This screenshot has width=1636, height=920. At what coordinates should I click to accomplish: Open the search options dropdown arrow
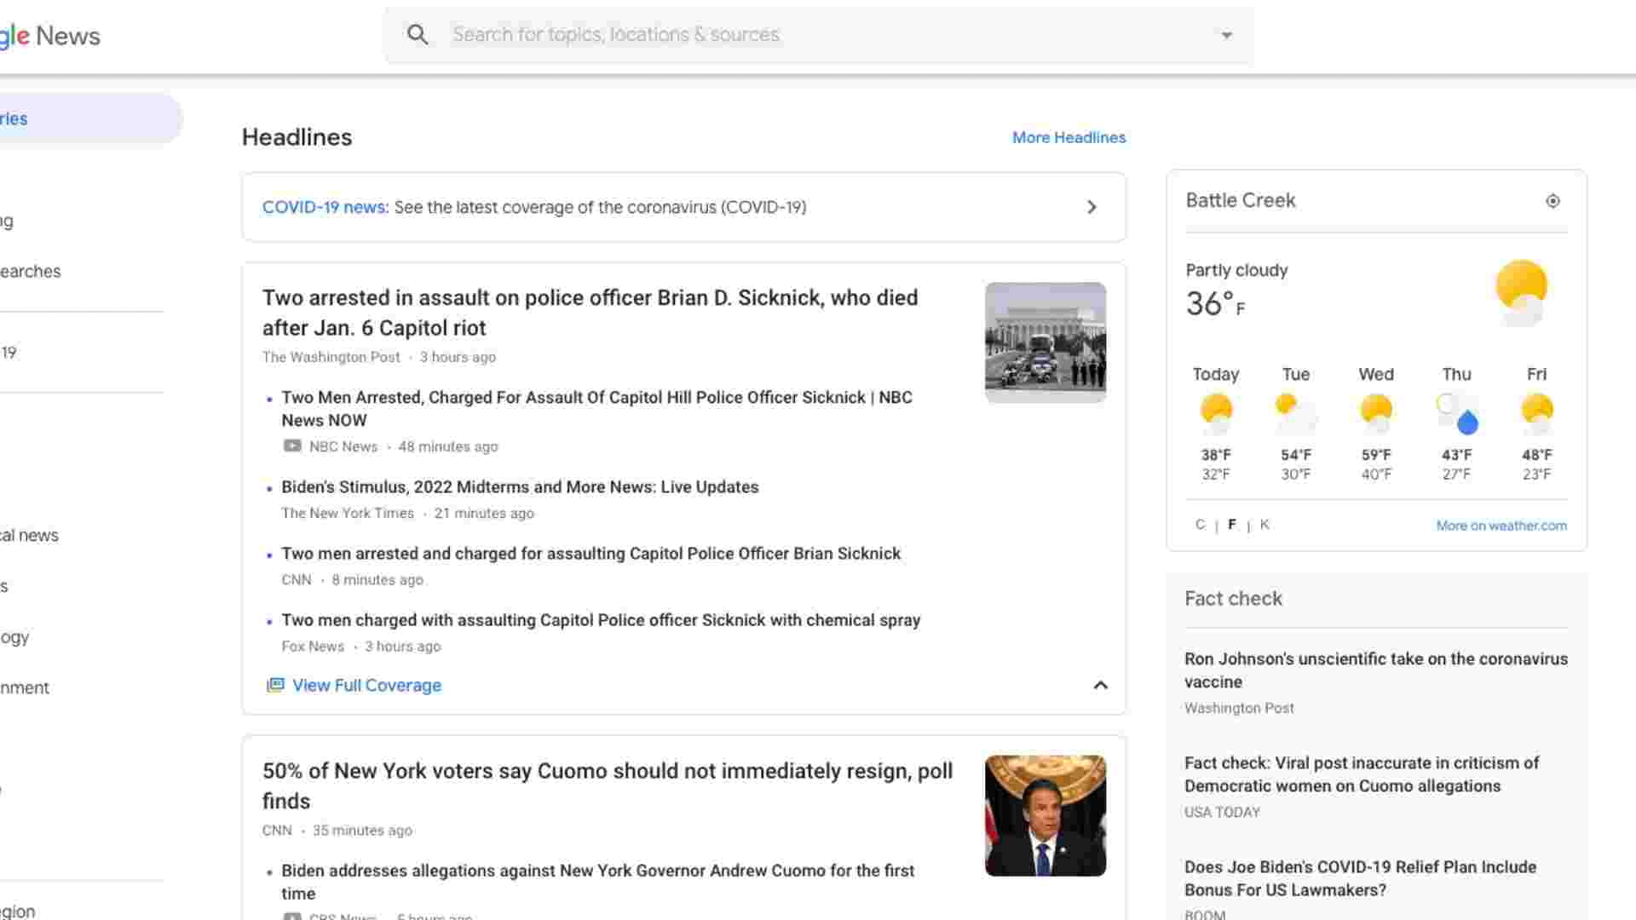[x=1226, y=35]
